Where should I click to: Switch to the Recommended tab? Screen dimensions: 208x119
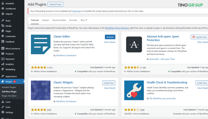coord(59,20)
